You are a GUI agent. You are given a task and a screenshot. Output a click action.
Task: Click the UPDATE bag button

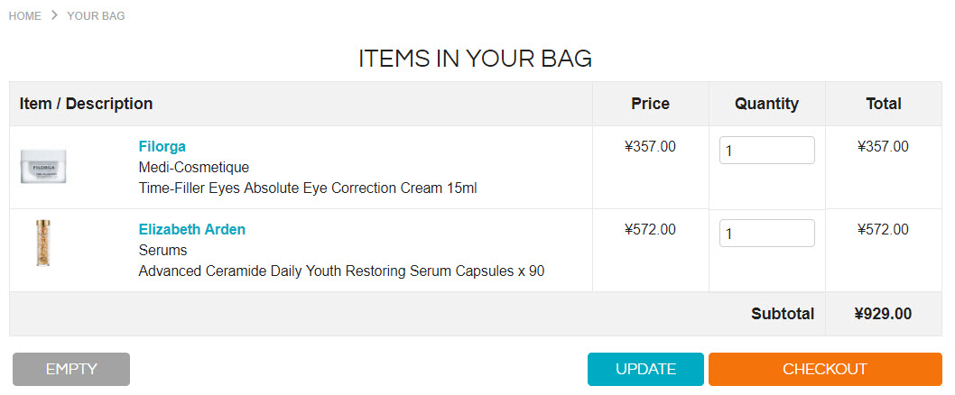pos(645,369)
